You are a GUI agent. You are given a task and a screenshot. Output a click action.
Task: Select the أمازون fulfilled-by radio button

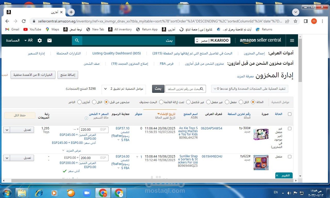94,102
